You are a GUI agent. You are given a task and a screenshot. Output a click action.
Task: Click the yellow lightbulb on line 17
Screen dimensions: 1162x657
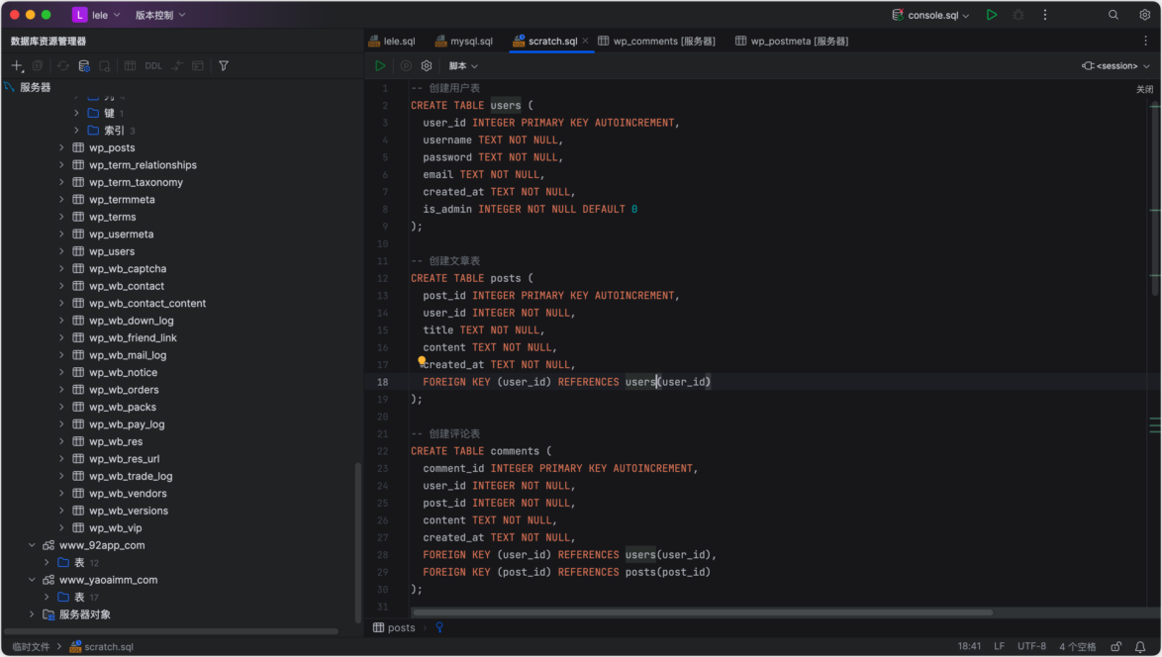422,361
